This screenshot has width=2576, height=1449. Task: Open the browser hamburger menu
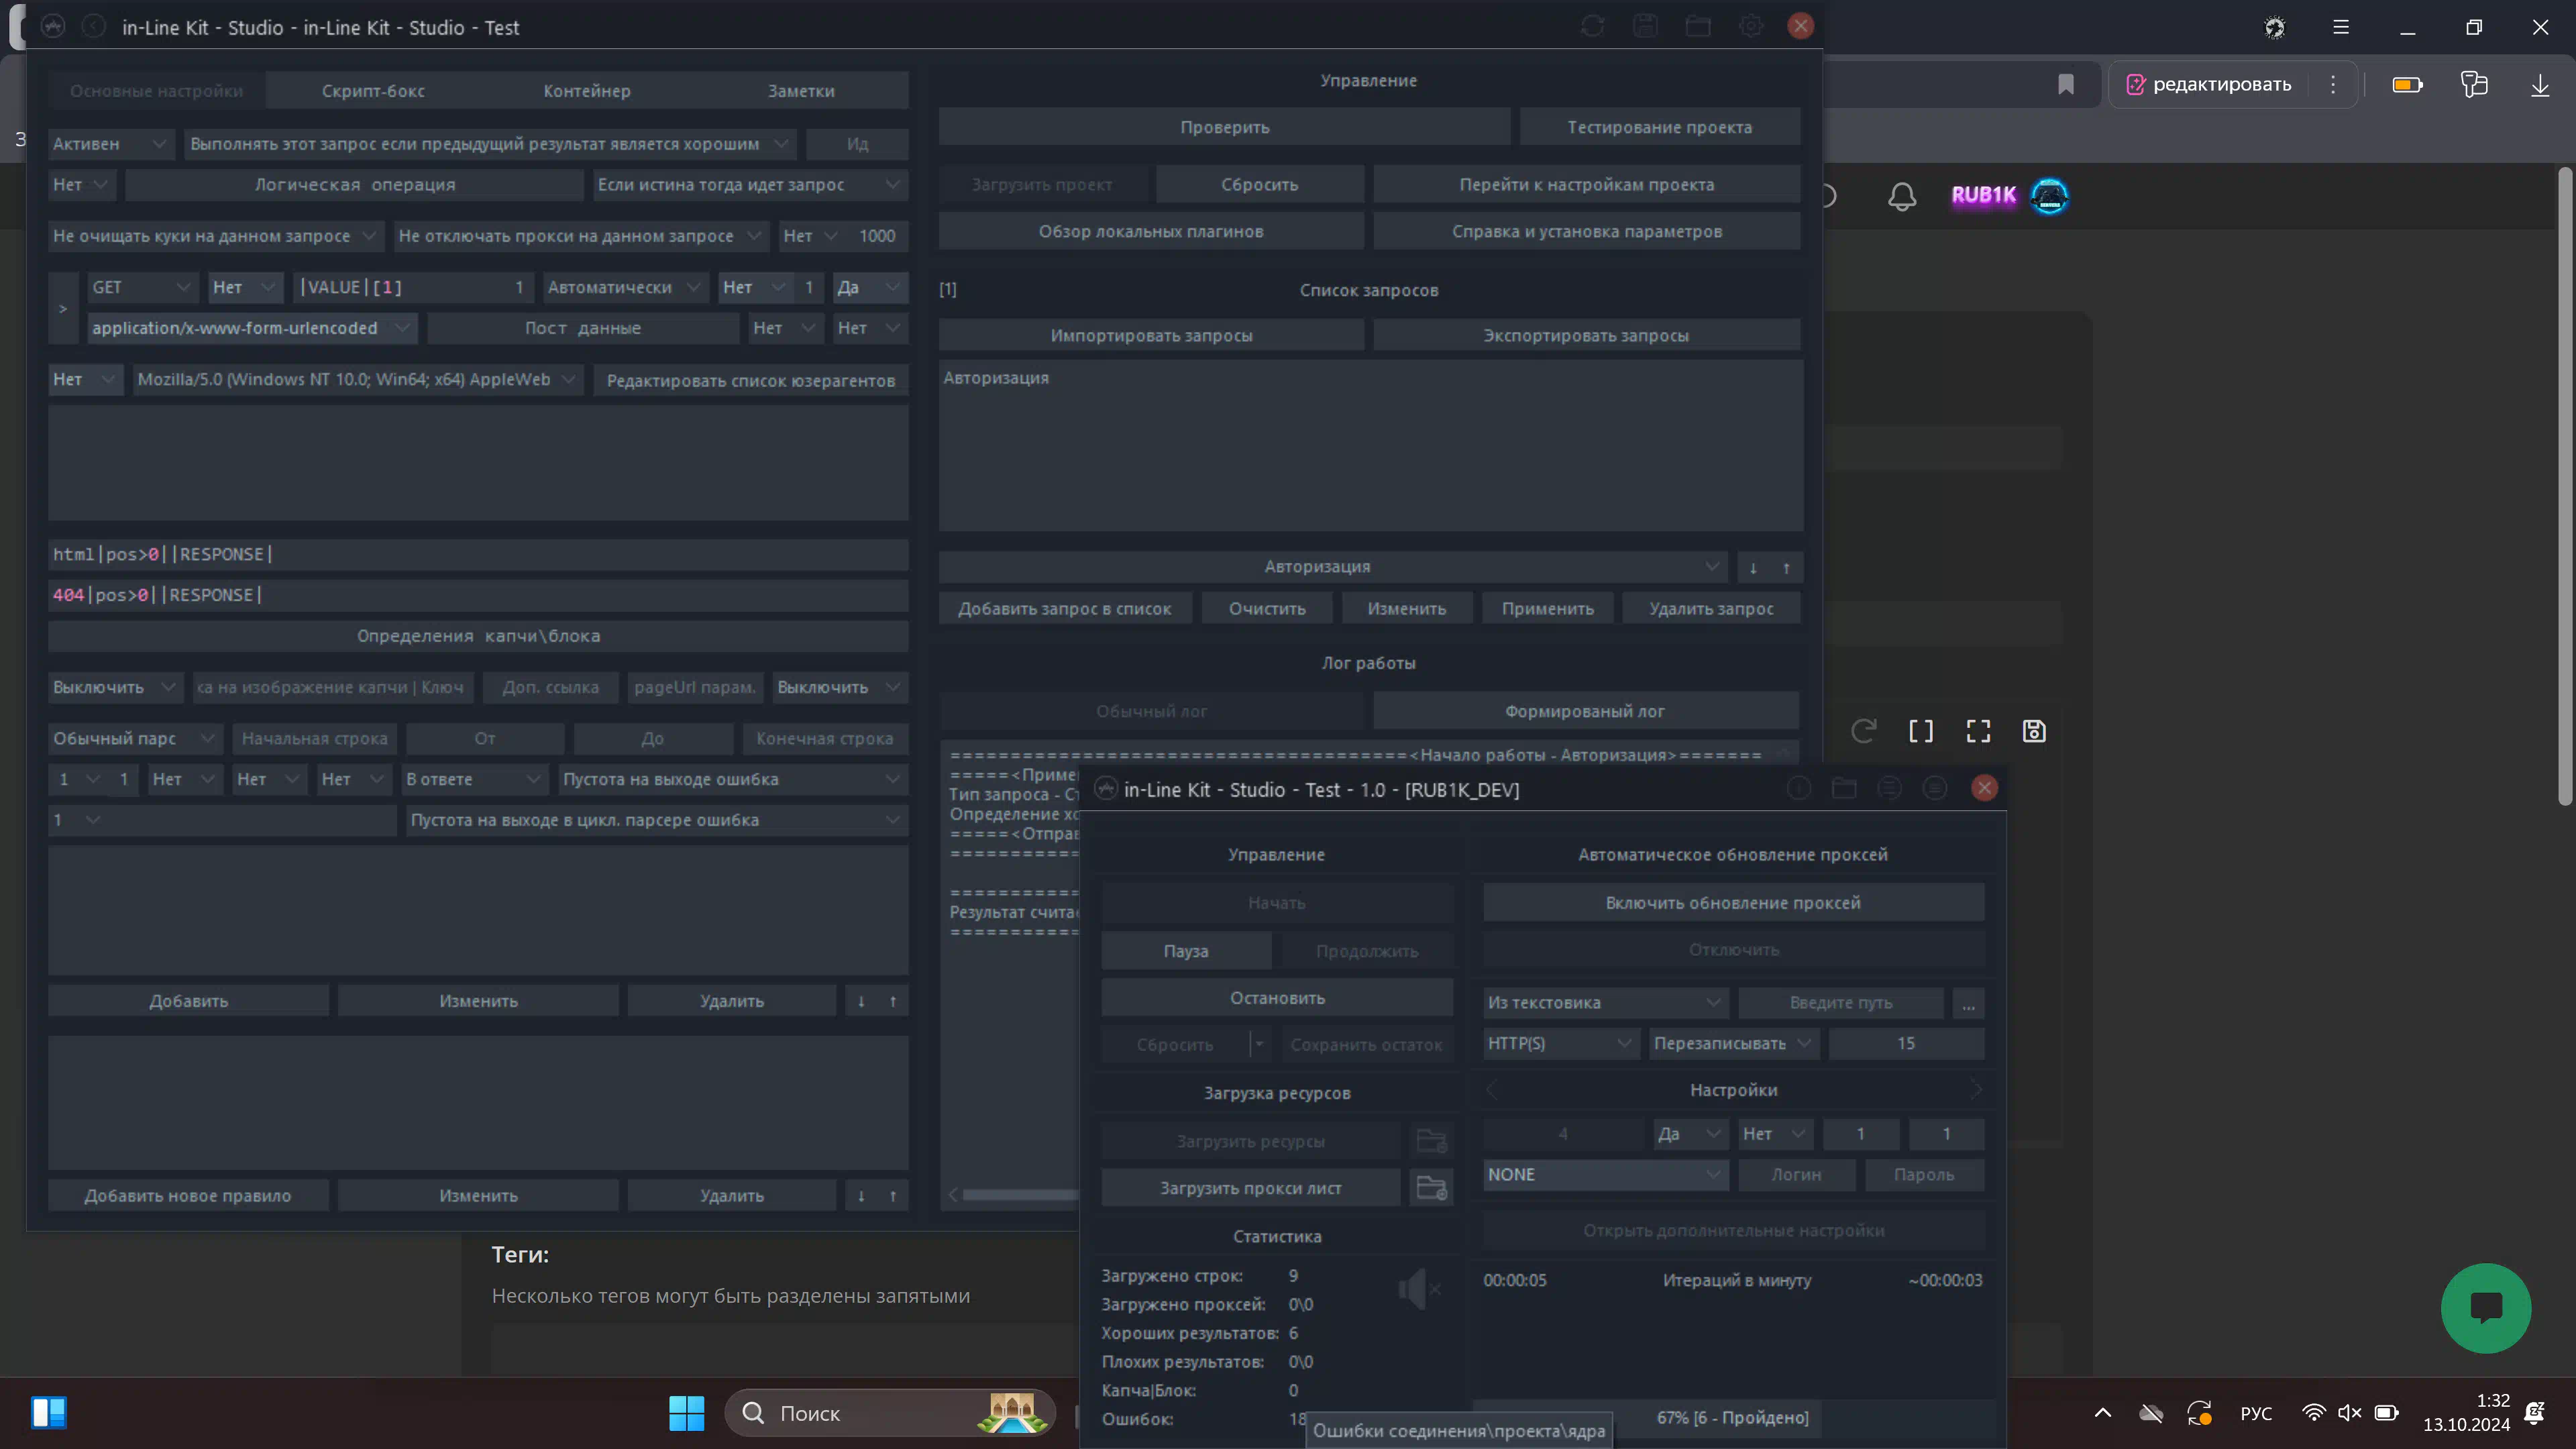[x=2341, y=27]
